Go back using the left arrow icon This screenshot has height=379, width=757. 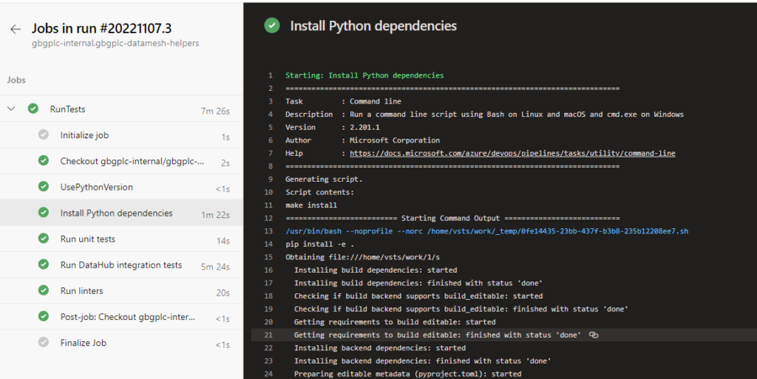(x=16, y=30)
